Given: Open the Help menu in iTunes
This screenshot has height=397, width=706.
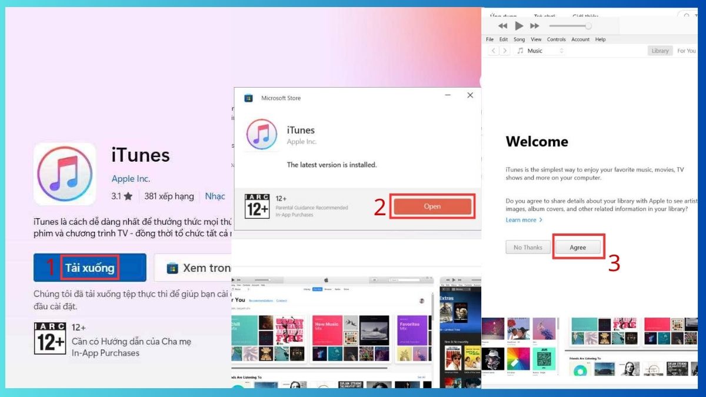Looking at the screenshot, I should click(x=600, y=39).
